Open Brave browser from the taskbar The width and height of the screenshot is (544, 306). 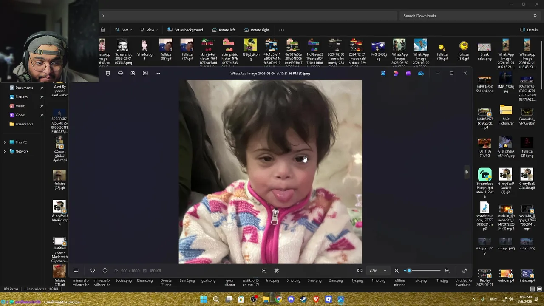(x=316, y=300)
